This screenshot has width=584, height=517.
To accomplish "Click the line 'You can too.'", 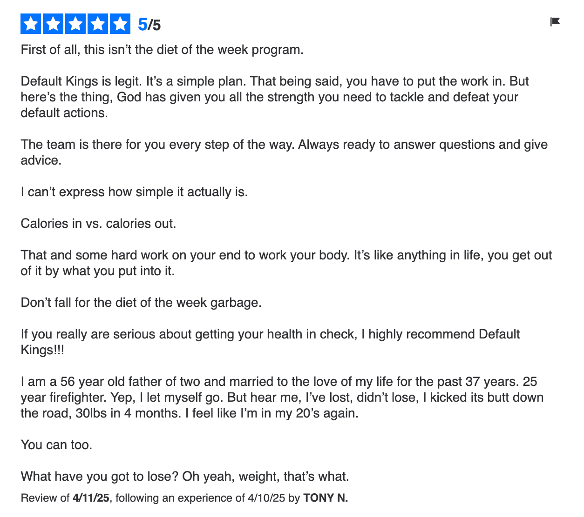I will click(56, 445).
